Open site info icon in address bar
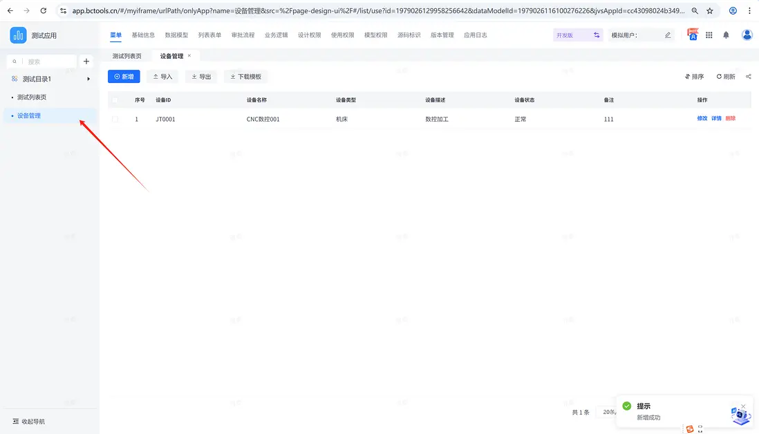The image size is (759, 434). 63,10
